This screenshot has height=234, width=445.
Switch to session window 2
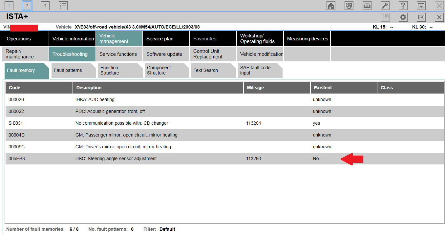click(27, 6)
